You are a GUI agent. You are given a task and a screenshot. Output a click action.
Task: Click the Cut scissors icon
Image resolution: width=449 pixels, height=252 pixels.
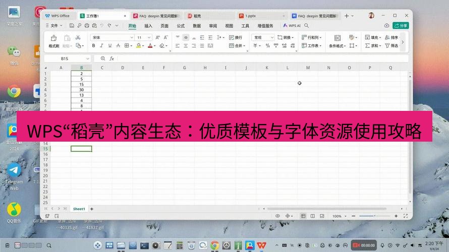[78, 37]
